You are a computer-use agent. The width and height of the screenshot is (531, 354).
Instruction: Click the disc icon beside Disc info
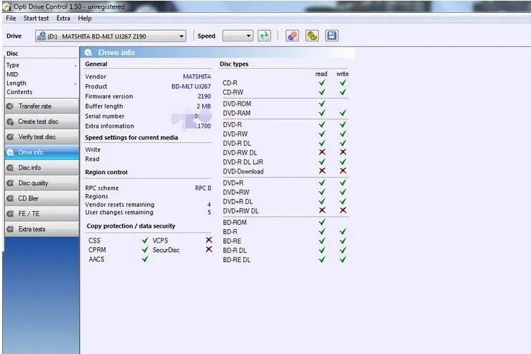pyautogui.click(x=10, y=167)
